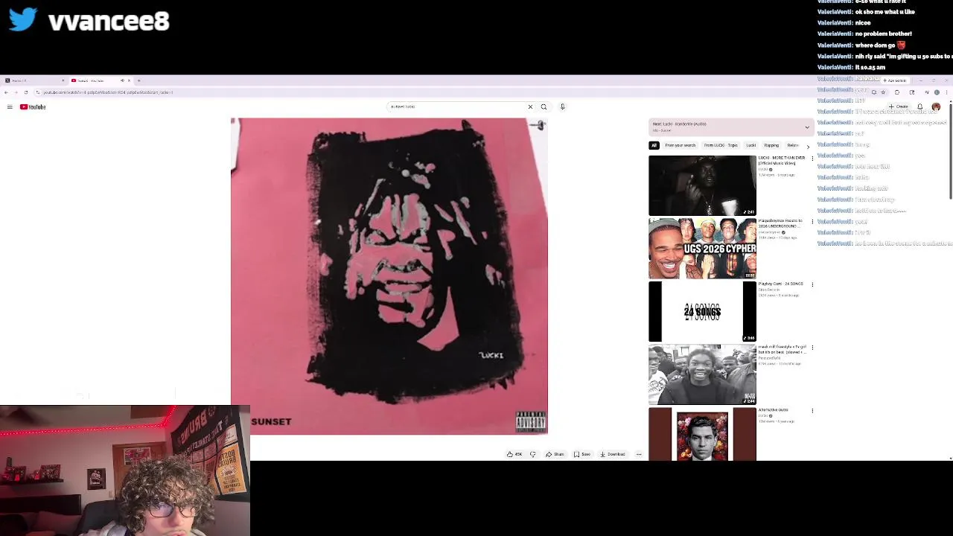Open UGS 2026 CYPHER video thumbnail

point(702,249)
